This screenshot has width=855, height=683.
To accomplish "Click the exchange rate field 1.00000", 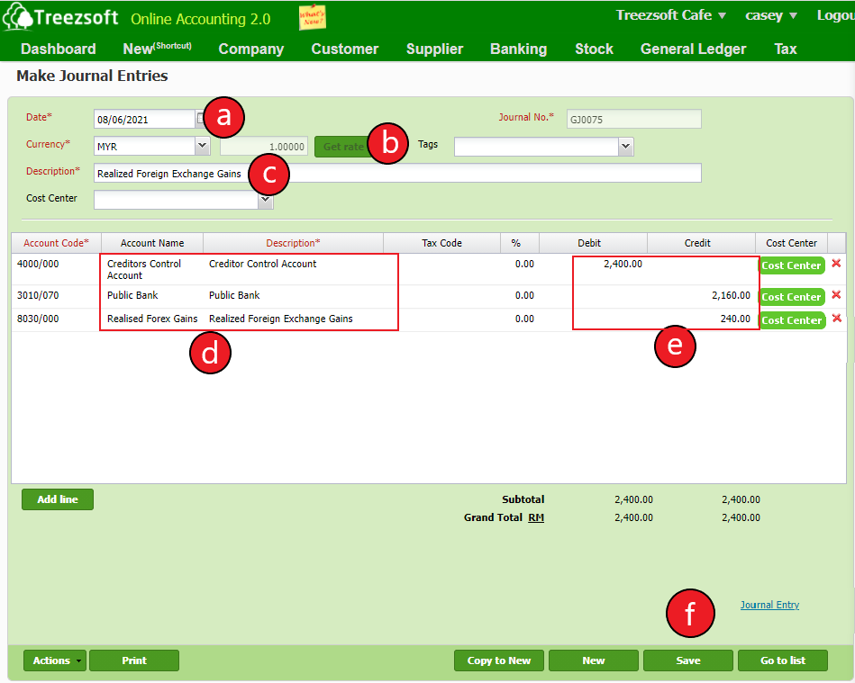I will click(264, 147).
